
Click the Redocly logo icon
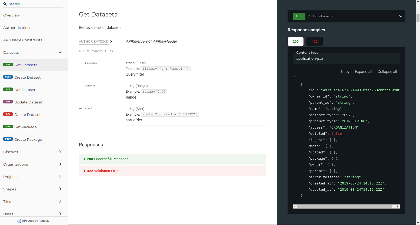point(19,221)
